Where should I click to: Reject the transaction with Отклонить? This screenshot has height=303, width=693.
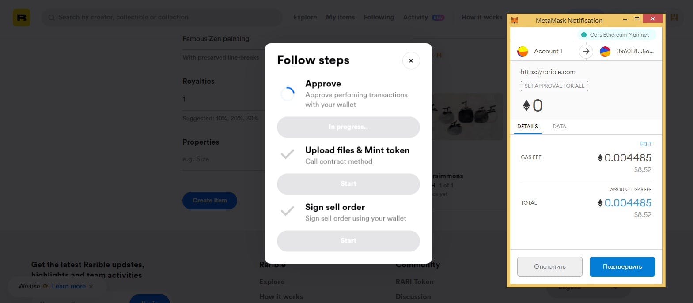[549, 267]
